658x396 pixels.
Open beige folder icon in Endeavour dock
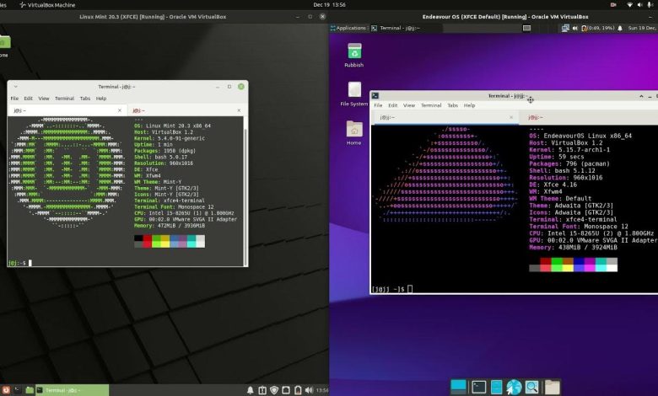(x=553, y=387)
